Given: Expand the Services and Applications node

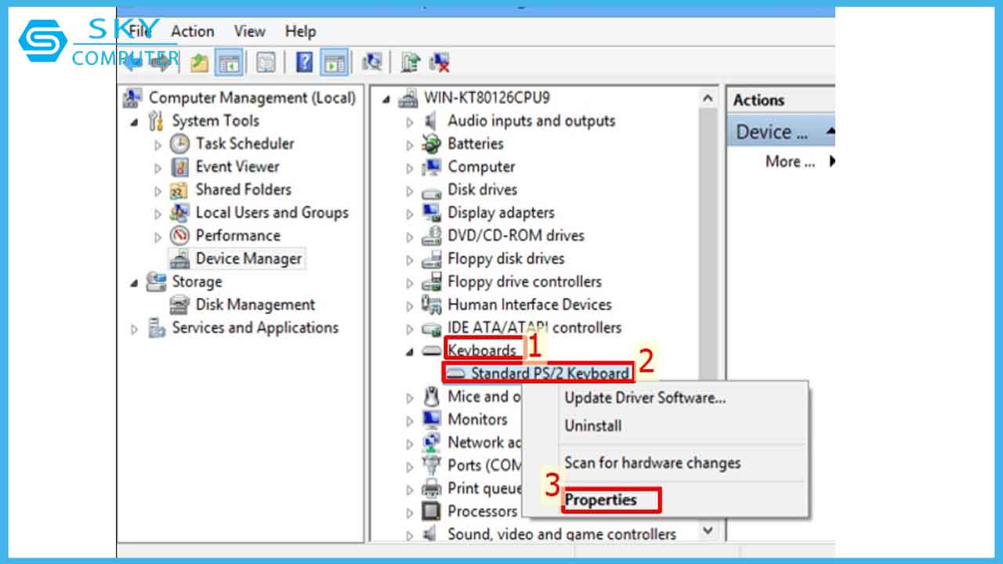Looking at the screenshot, I should tap(134, 329).
